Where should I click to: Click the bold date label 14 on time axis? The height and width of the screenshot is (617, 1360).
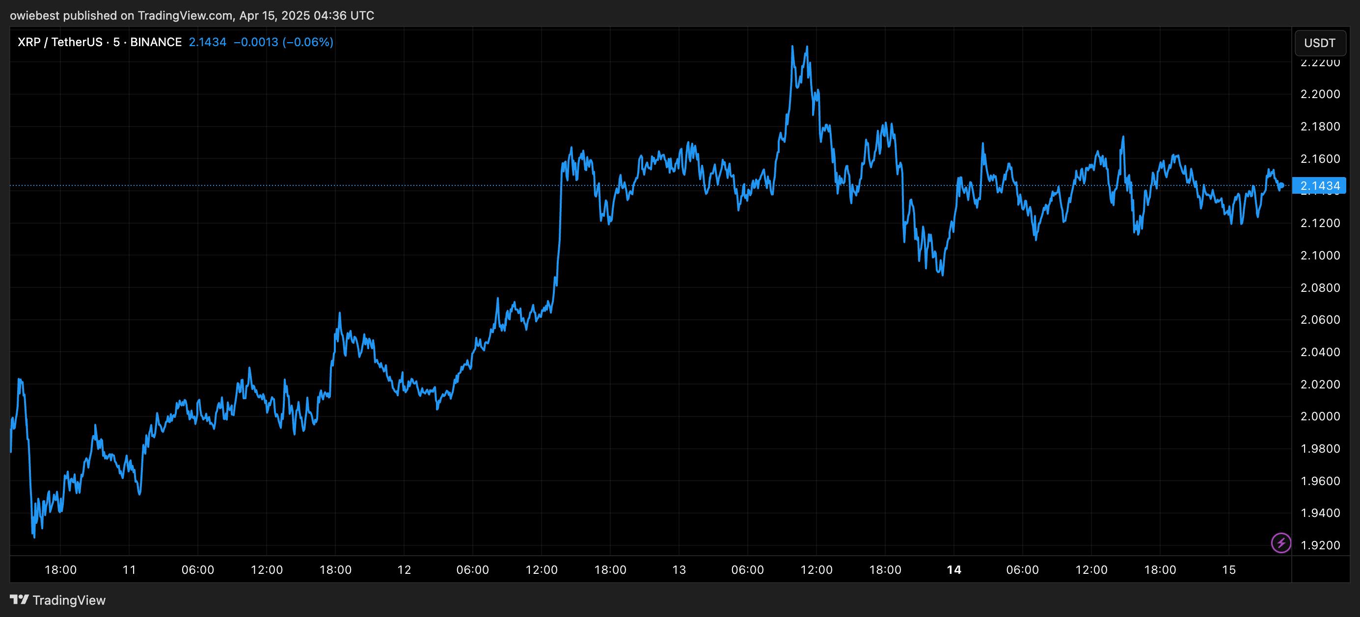click(x=954, y=569)
